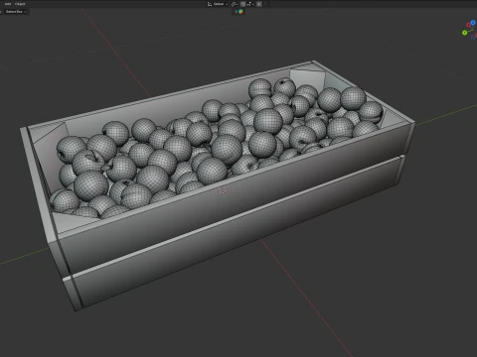Open the pivot point link dropdown

tap(235, 4)
